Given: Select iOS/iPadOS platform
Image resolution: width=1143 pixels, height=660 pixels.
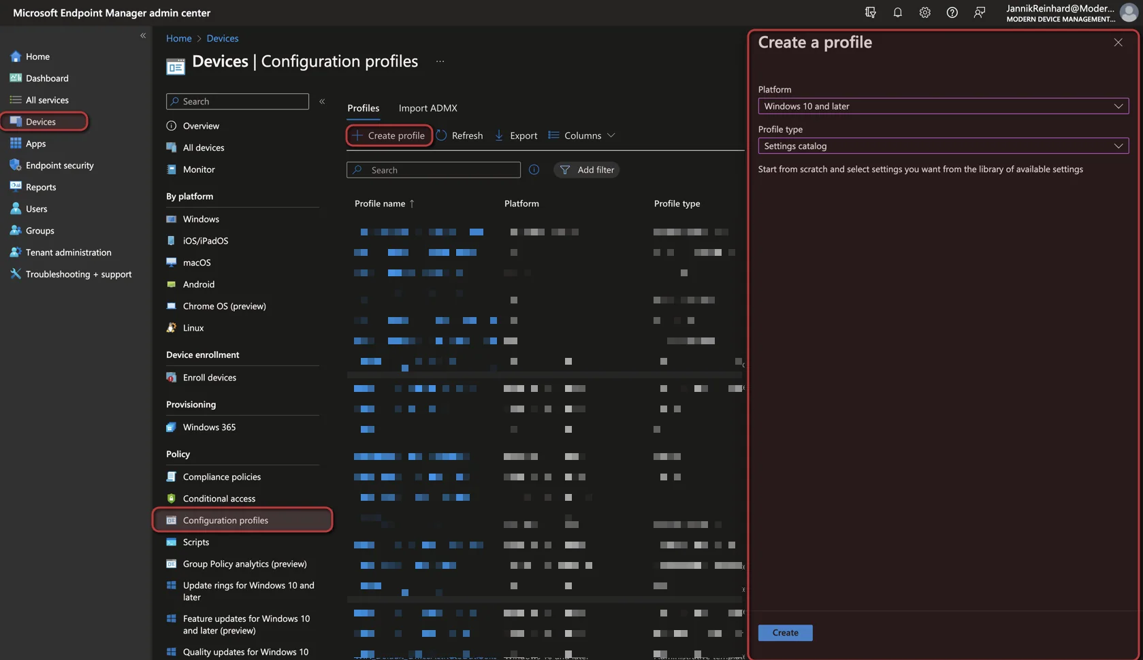Looking at the screenshot, I should [x=206, y=241].
